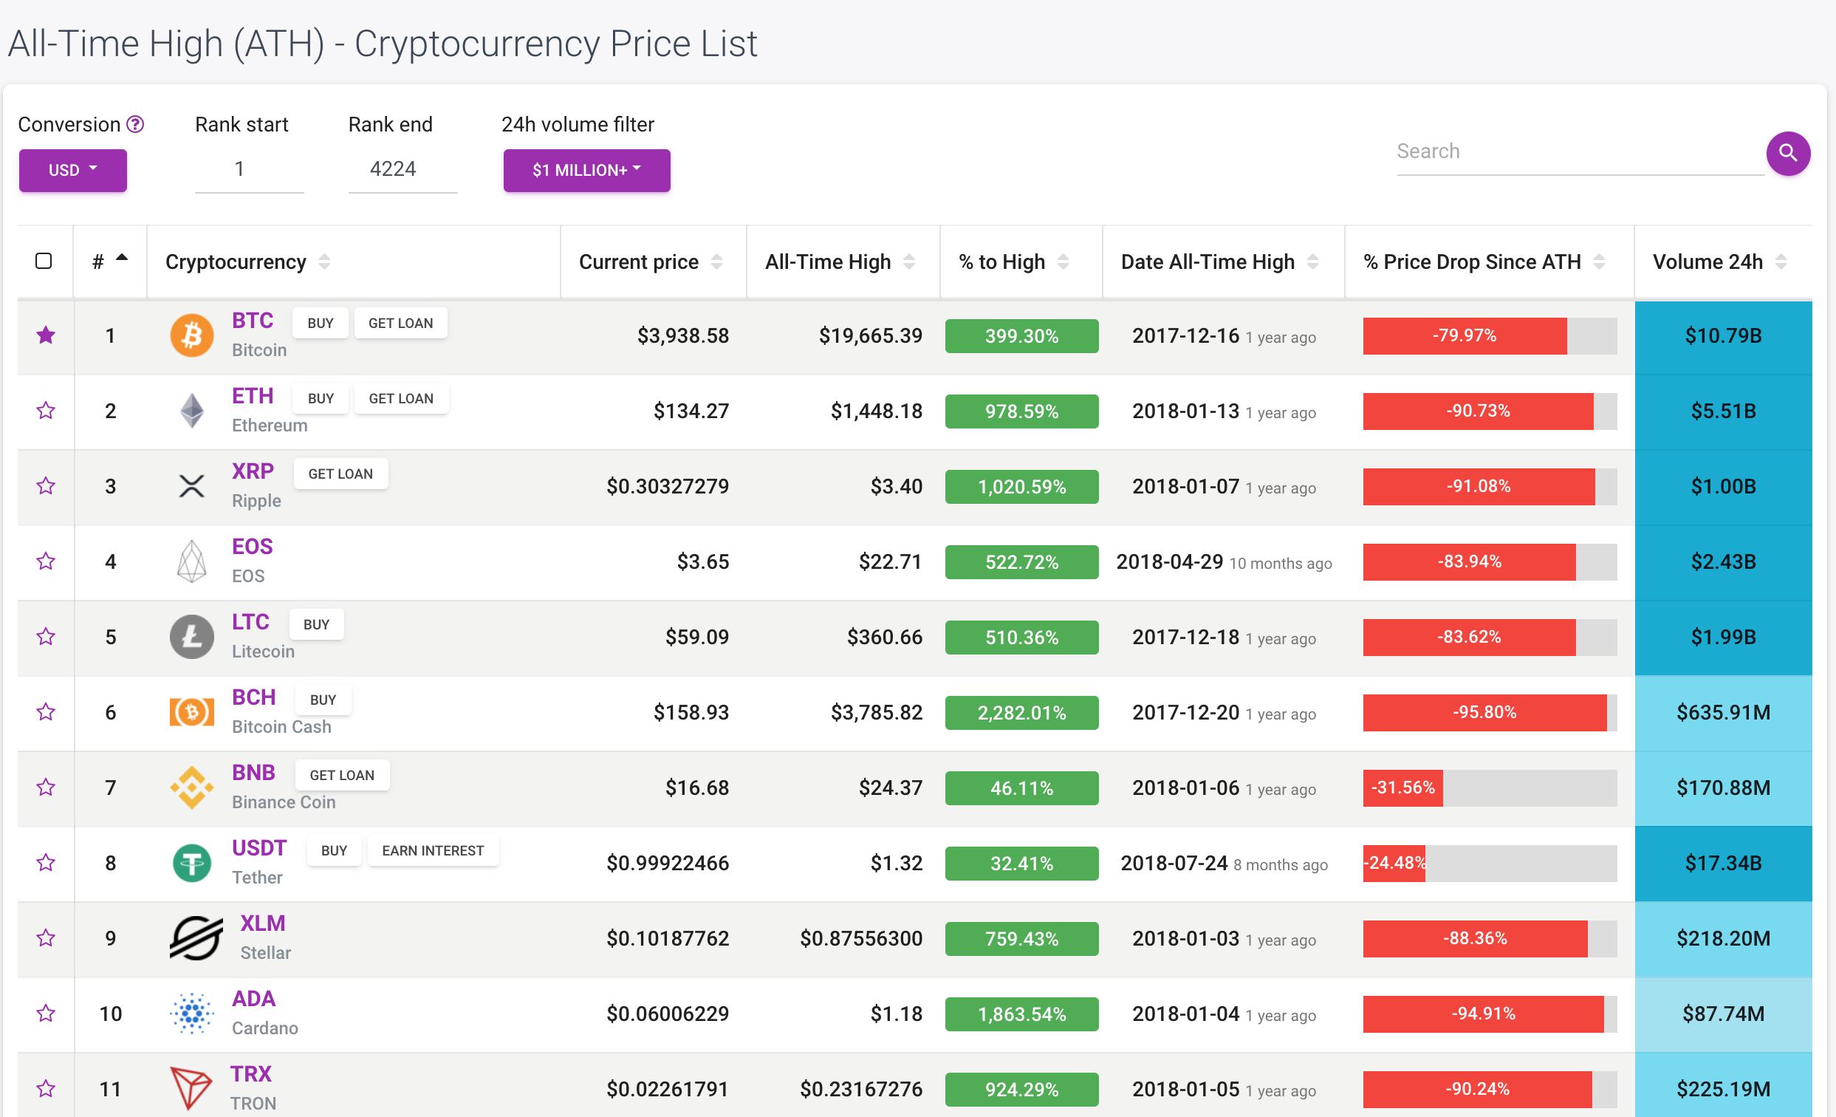Click the $19,665.39 all-time high value
The height and width of the screenshot is (1117, 1836).
(869, 335)
